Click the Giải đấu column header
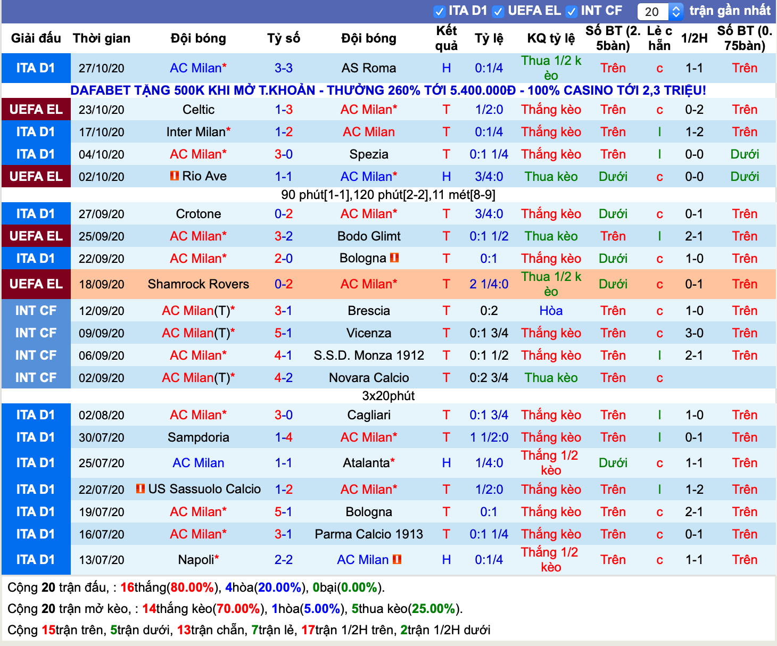Viewport: 777px width, 646px height. [36, 38]
